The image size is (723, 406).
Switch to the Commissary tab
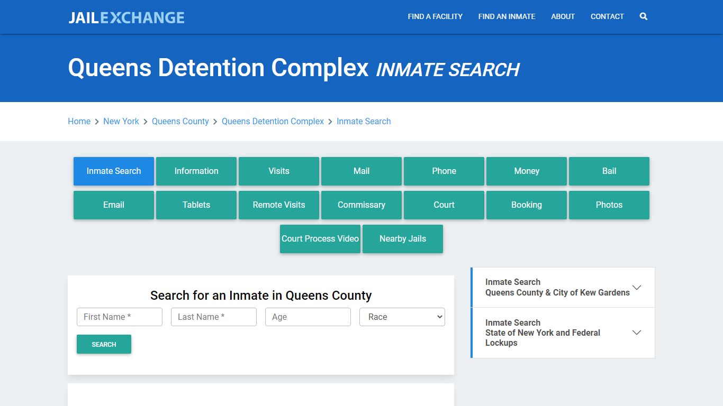[x=361, y=205]
